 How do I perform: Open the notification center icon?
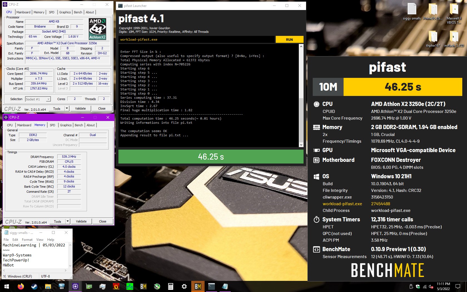coord(458,286)
